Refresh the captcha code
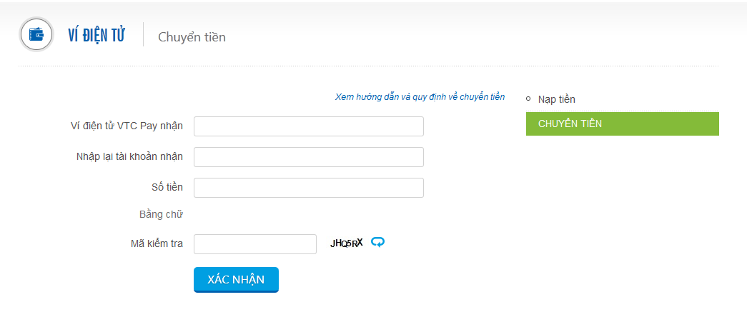This screenshot has width=747, height=317. pyautogui.click(x=378, y=243)
